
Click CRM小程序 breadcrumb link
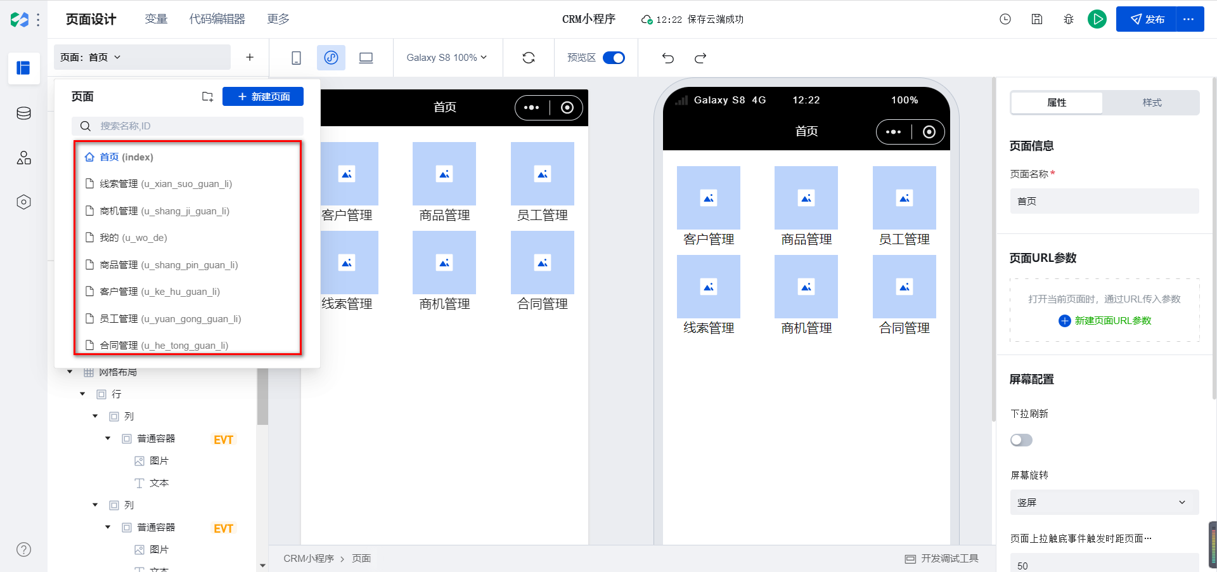pyautogui.click(x=309, y=559)
